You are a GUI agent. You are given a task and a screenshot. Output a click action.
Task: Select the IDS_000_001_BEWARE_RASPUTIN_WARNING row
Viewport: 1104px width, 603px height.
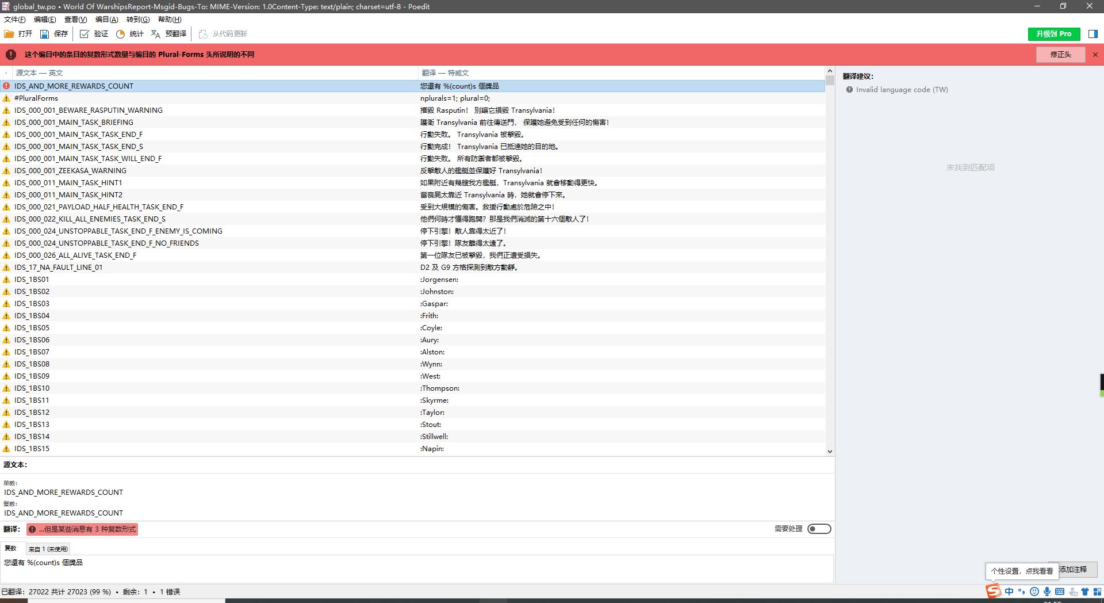coord(413,110)
